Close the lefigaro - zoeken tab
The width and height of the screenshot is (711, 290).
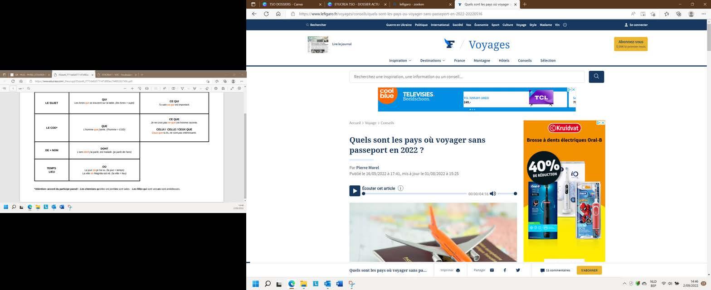450,4
